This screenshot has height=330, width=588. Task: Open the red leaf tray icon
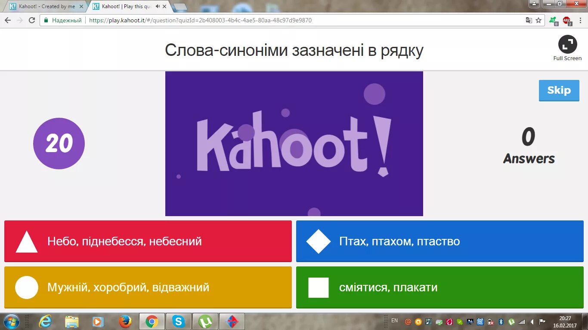pos(449,321)
